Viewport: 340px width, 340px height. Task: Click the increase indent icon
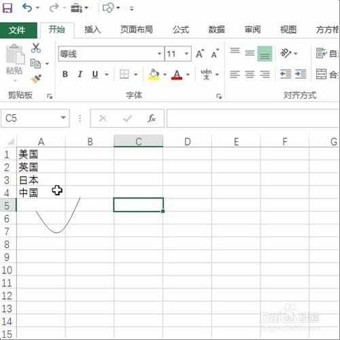(x=301, y=74)
